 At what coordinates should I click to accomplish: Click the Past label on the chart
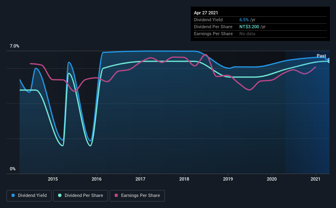tap(321, 56)
